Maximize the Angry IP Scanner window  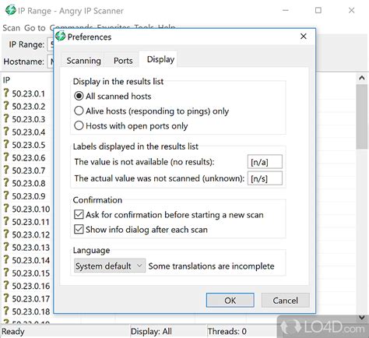318,10
